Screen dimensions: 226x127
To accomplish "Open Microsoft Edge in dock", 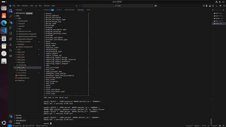I will 4,23.
